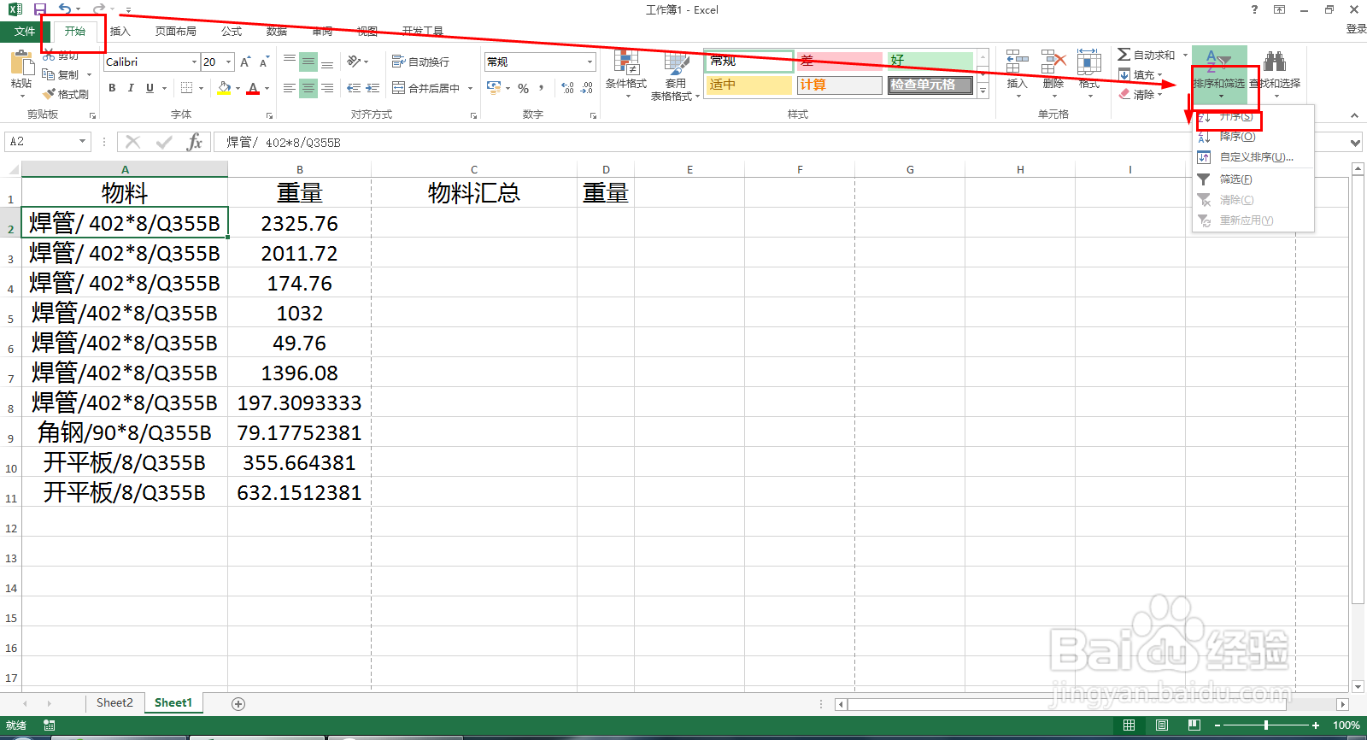1367x740 pixels.
Task: Decrease font size with the small A icon
Action: pos(263,62)
